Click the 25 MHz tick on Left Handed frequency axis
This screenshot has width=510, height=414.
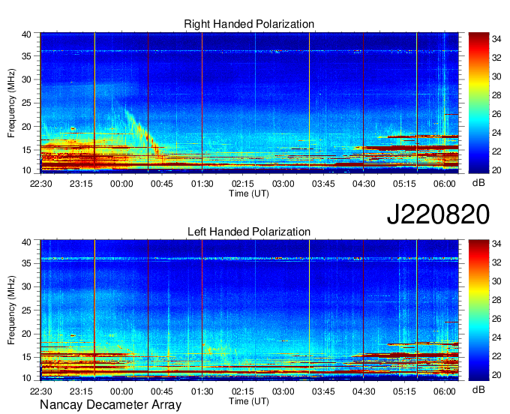coord(26,310)
